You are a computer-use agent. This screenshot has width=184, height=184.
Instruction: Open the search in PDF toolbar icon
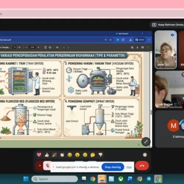[x=132, y=47]
